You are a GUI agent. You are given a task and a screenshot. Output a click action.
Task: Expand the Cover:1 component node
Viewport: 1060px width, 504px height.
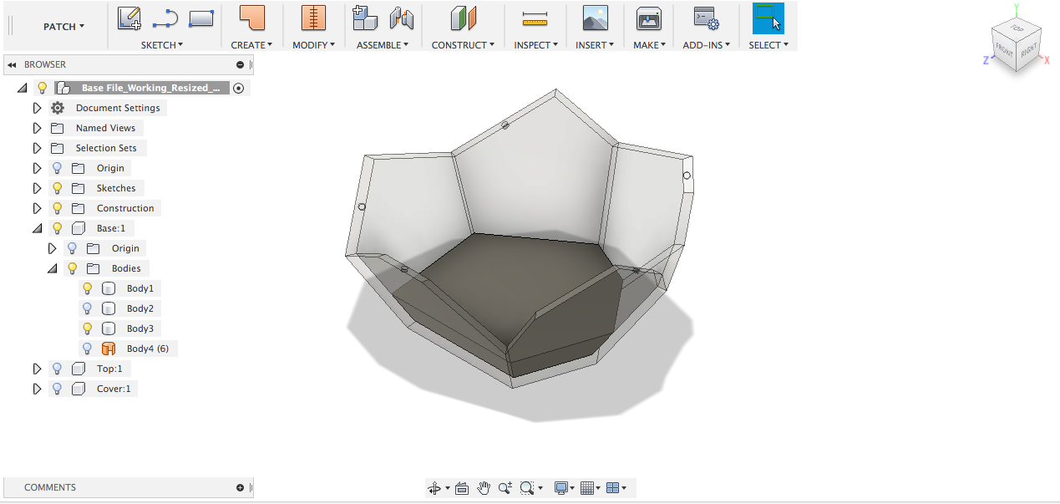click(x=37, y=389)
